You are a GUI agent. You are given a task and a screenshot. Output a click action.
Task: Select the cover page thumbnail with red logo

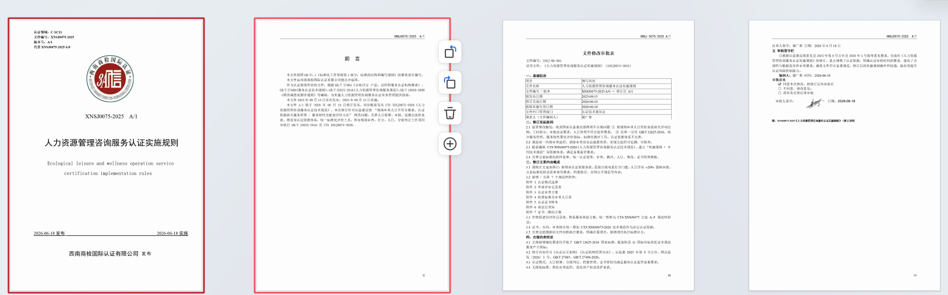click(106, 155)
